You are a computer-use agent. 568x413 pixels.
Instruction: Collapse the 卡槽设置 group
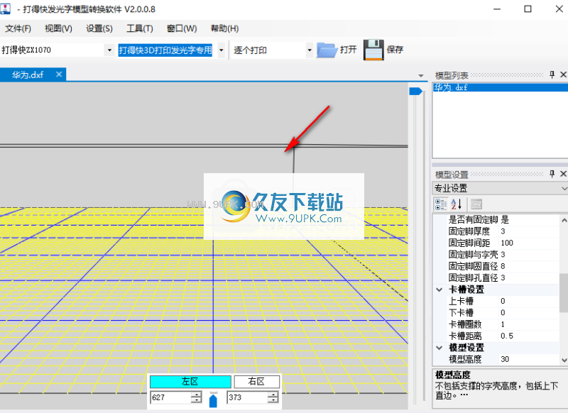pos(439,290)
